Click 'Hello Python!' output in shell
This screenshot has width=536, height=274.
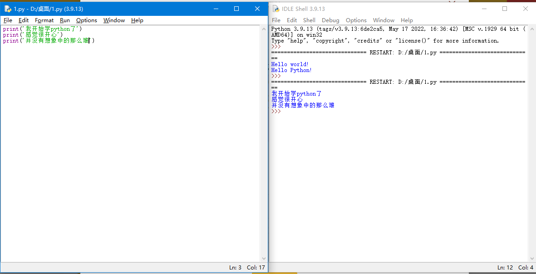[291, 70]
